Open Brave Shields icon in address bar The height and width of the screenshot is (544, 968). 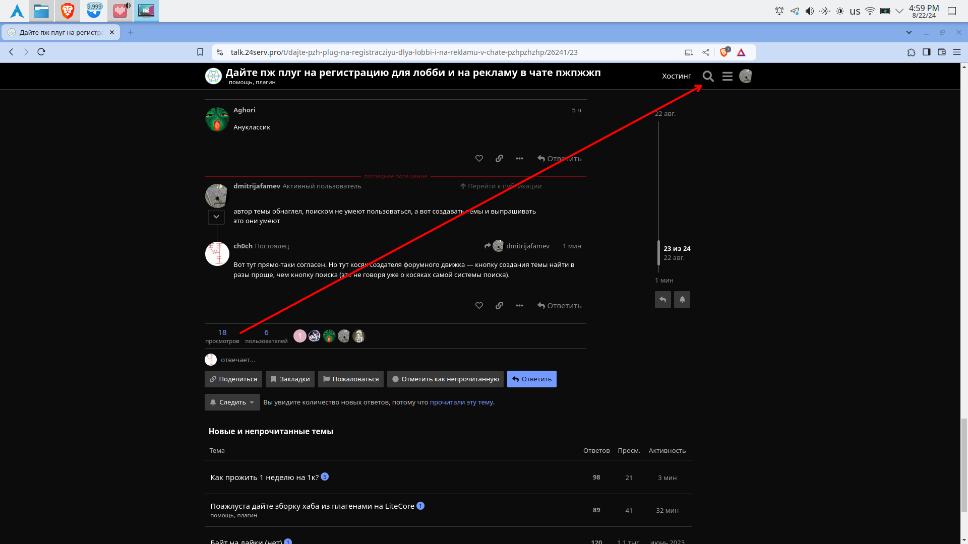coord(724,52)
